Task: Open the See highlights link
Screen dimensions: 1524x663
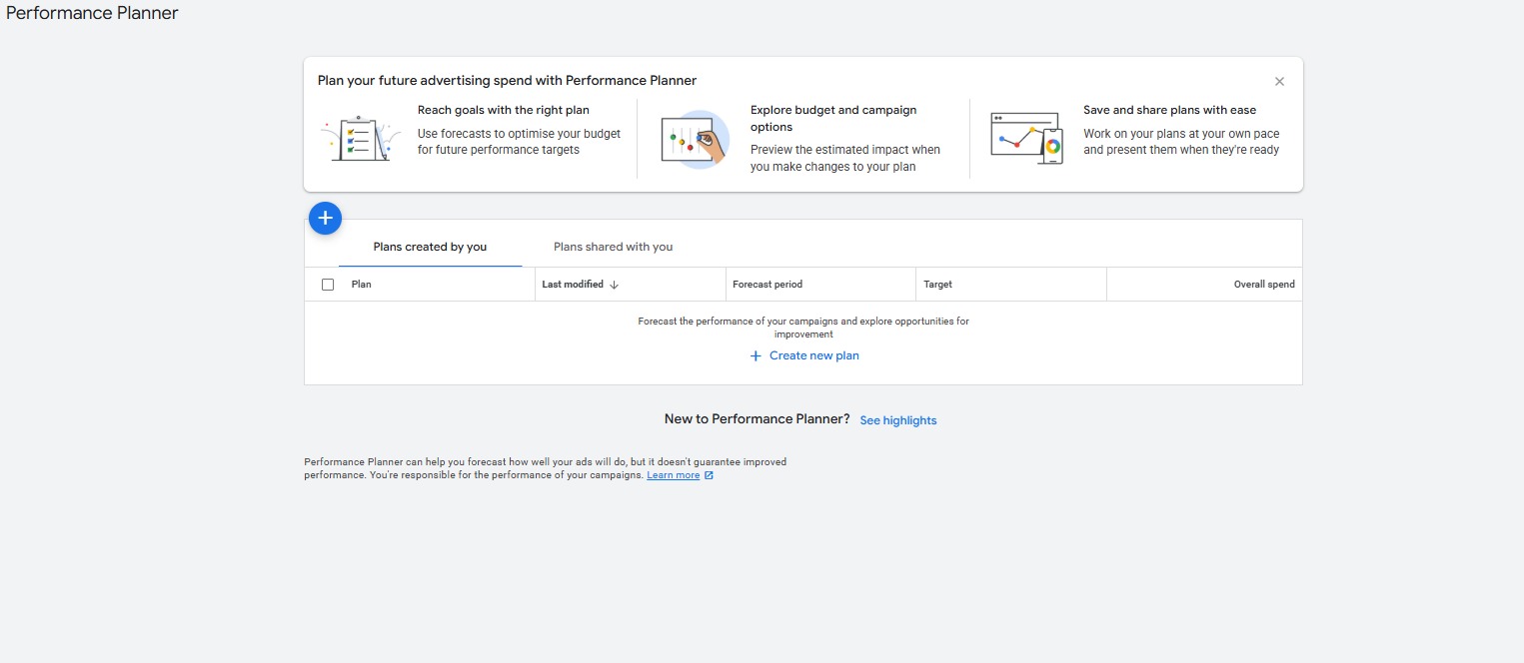Action: [x=898, y=420]
